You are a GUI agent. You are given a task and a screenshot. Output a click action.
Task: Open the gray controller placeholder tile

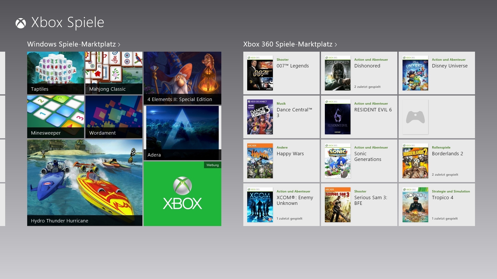[x=415, y=117]
